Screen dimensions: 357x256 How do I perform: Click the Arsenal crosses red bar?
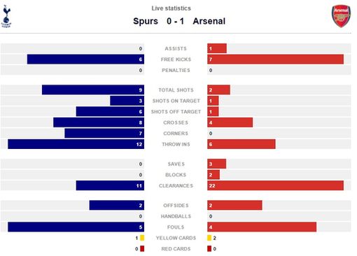[230, 122]
